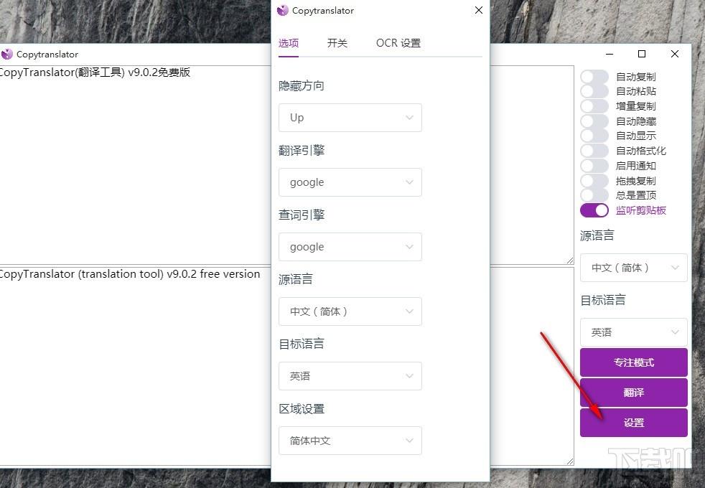Open settings with the 设置 button
This screenshot has height=488, width=705.
[x=633, y=423]
